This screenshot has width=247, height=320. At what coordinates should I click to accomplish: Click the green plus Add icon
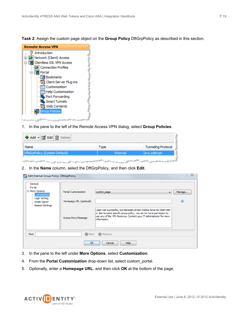point(27,137)
